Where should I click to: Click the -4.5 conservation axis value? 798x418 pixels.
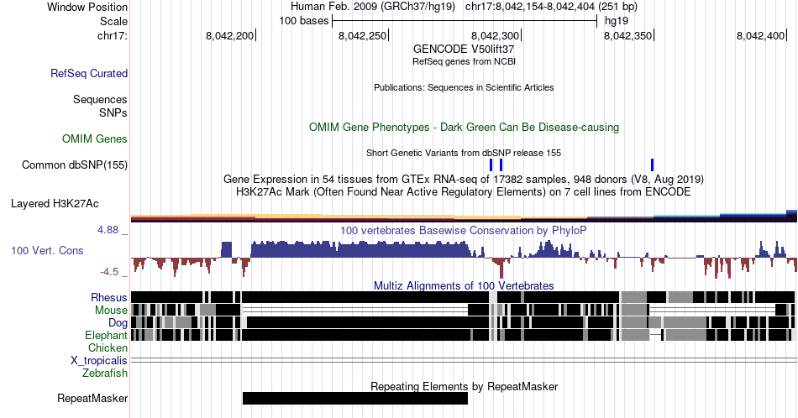[x=109, y=272]
